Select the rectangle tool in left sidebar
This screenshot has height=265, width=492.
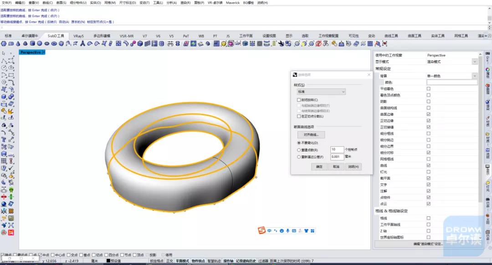click(x=11, y=75)
